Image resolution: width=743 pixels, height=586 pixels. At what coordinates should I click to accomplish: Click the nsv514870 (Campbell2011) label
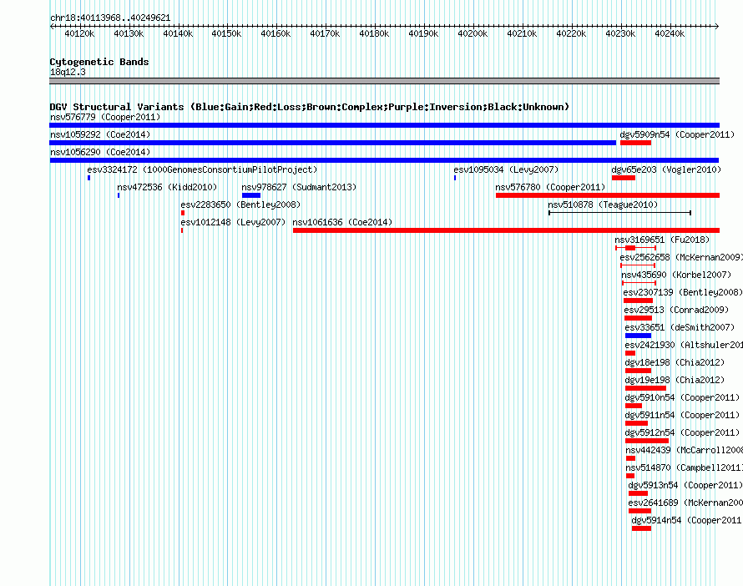pos(685,467)
